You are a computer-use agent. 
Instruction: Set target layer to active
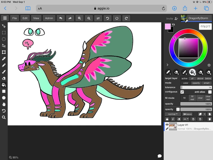(184, 79)
